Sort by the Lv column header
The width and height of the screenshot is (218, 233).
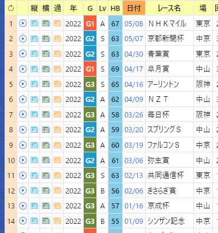point(103,8)
